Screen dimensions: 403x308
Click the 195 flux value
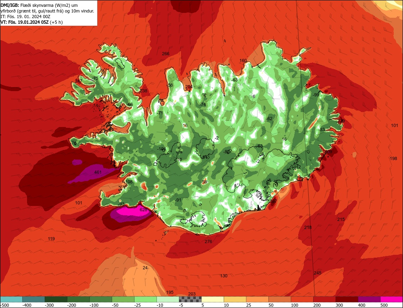(x=170, y=292)
